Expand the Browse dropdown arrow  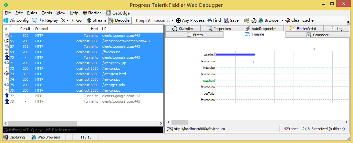point(283,20)
